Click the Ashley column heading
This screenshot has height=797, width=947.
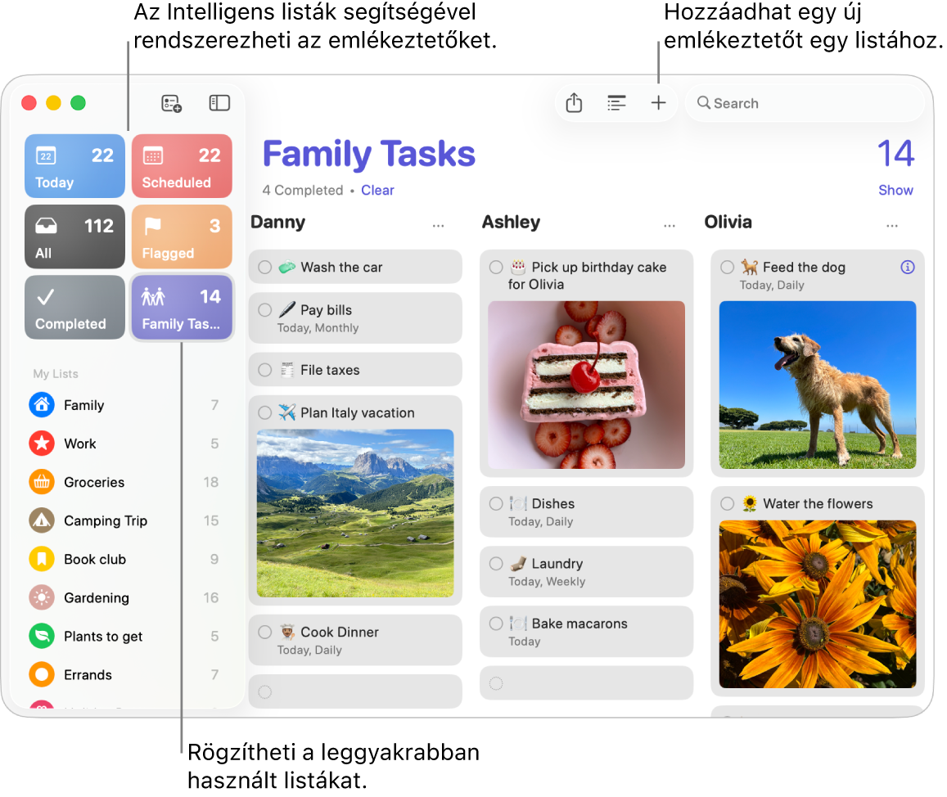click(x=511, y=223)
